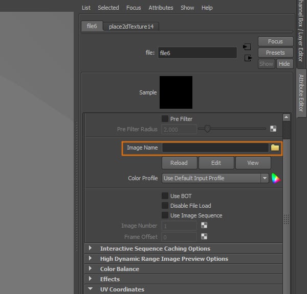Click the input connection arrow icon next to file field
This screenshot has width=307, height=294.
pyautogui.click(x=248, y=47)
